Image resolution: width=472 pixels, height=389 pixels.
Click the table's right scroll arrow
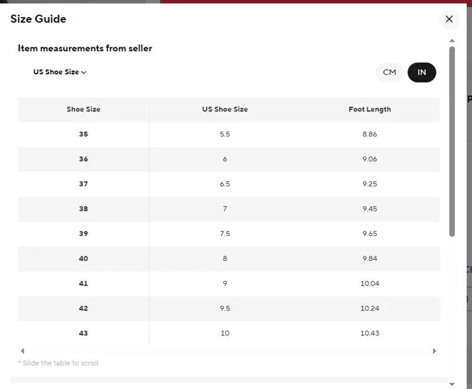[x=434, y=351]
